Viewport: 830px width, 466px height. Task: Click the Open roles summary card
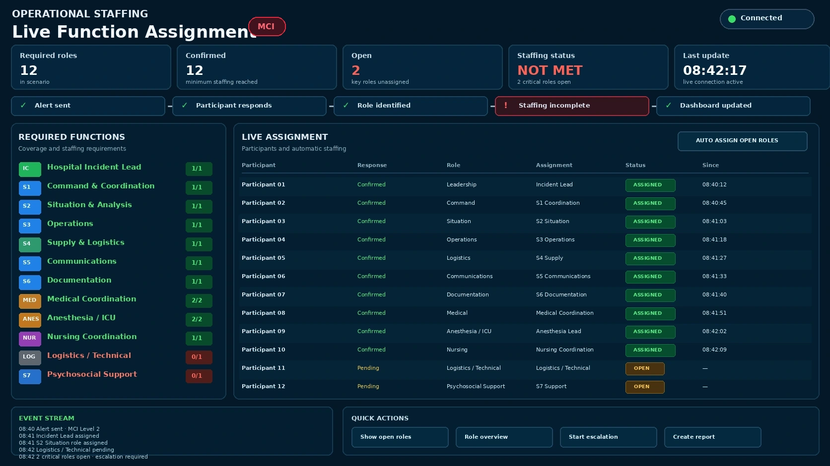point(422,67)
